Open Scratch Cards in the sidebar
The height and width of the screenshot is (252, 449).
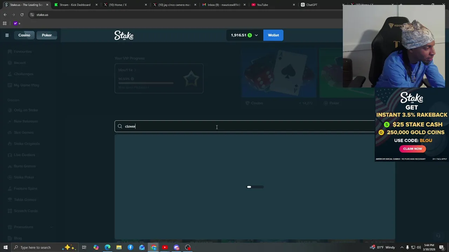tap(26, 211)
